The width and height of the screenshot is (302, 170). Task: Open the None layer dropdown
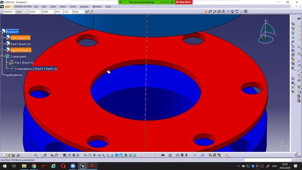78,12
